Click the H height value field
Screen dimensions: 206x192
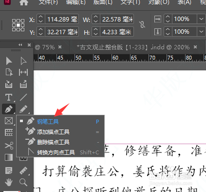[x=117, y=32]
